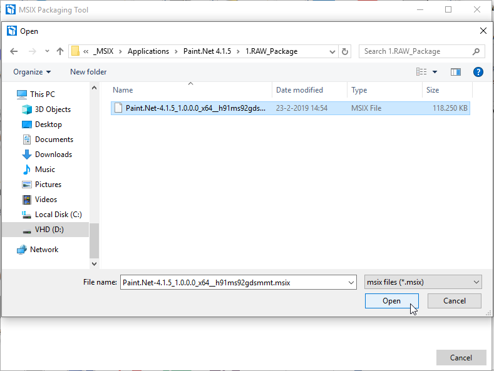
Task: Click the New folder button
Action: [88, 72]
